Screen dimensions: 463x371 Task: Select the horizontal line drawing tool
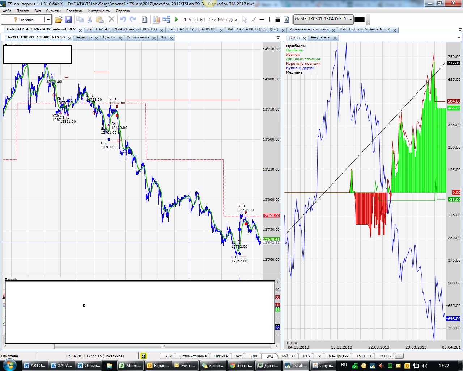[x=262, y=20]
